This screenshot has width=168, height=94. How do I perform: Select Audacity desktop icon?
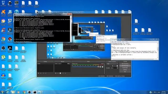pos(3,76)
